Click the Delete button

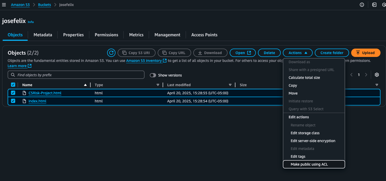tap(269, 53)
